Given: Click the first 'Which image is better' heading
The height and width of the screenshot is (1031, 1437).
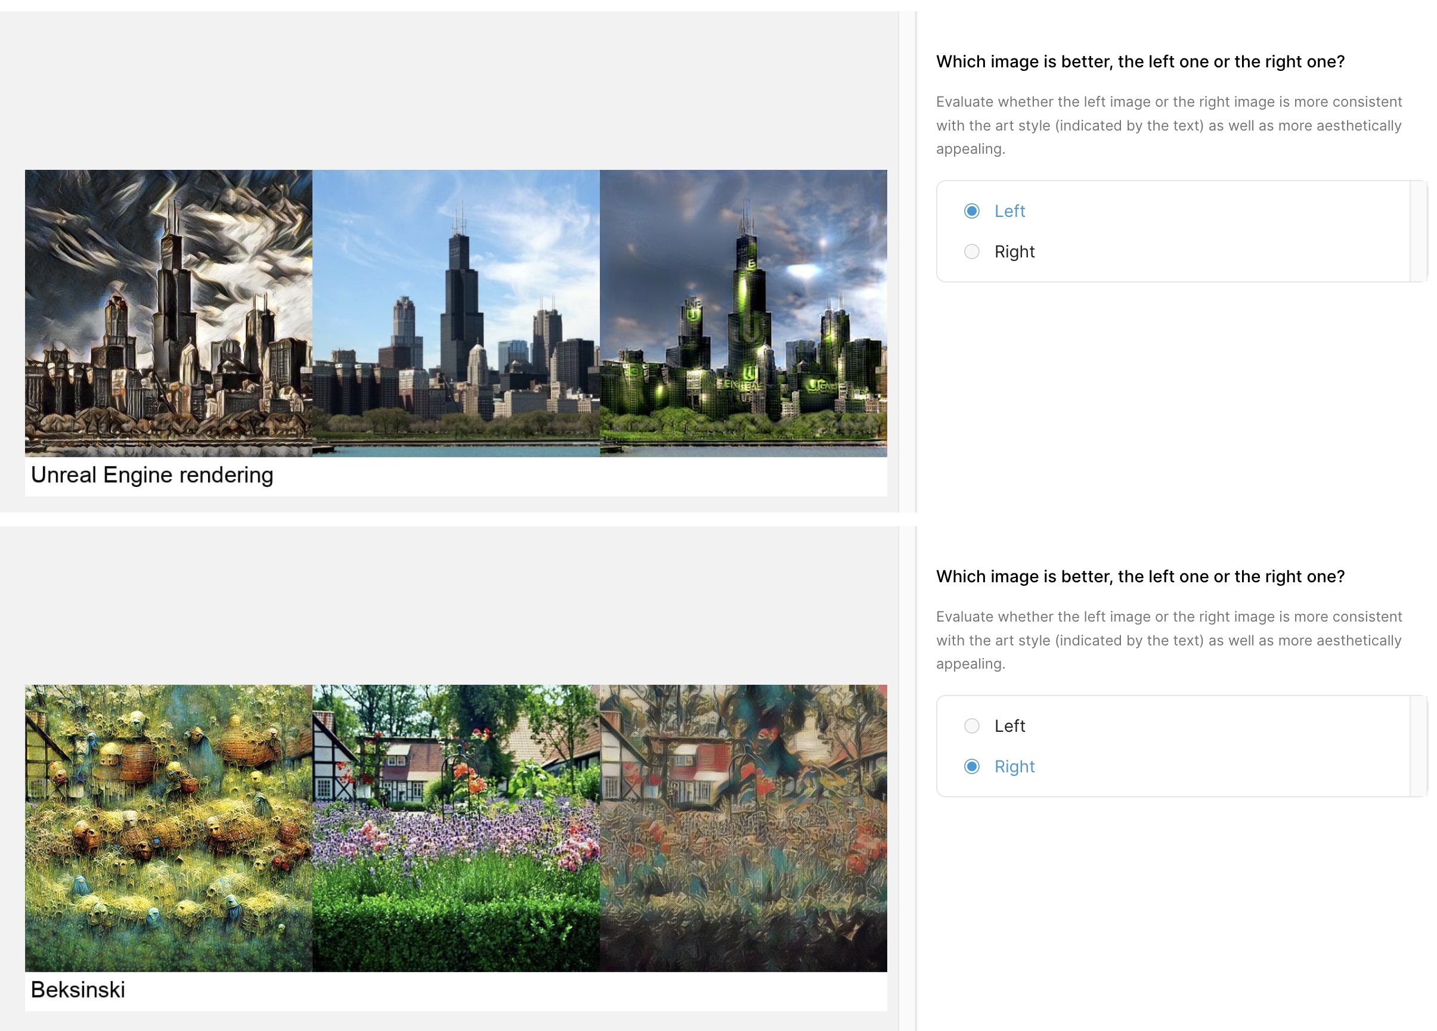Looking at the screenshot, I should pos(1140,61).
